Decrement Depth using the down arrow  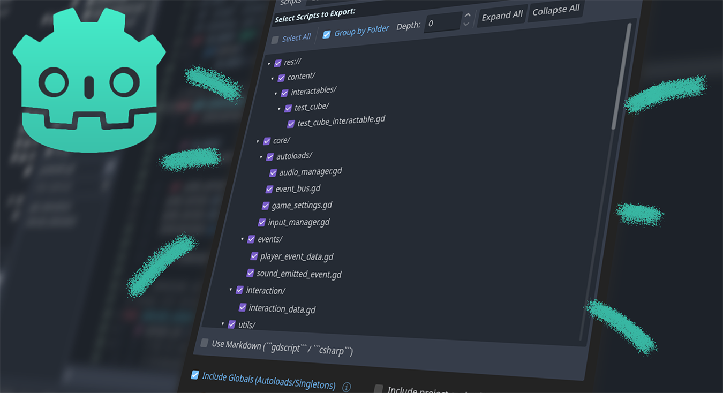tap(466, 25)
